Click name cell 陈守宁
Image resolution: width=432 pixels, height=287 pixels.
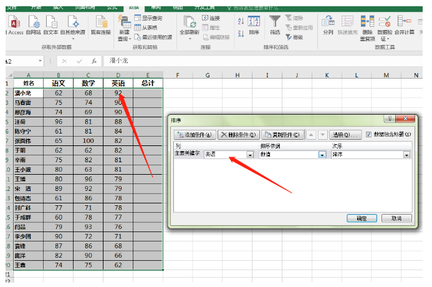pos(29,131)
